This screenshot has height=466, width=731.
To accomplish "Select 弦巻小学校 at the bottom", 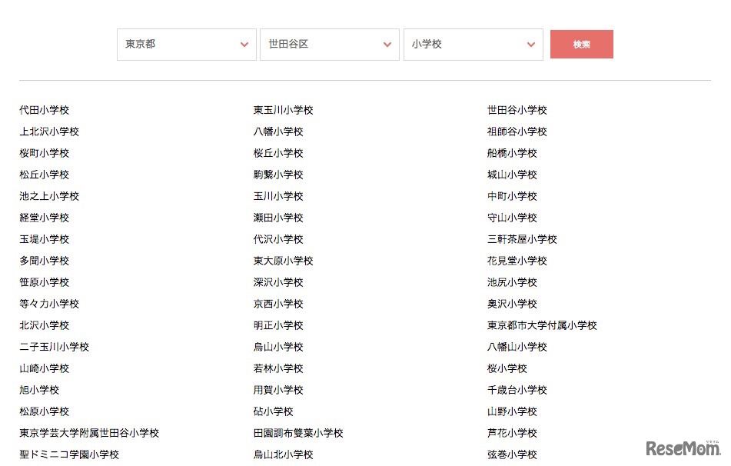I will pyautogui.click(x=510, y=454).
